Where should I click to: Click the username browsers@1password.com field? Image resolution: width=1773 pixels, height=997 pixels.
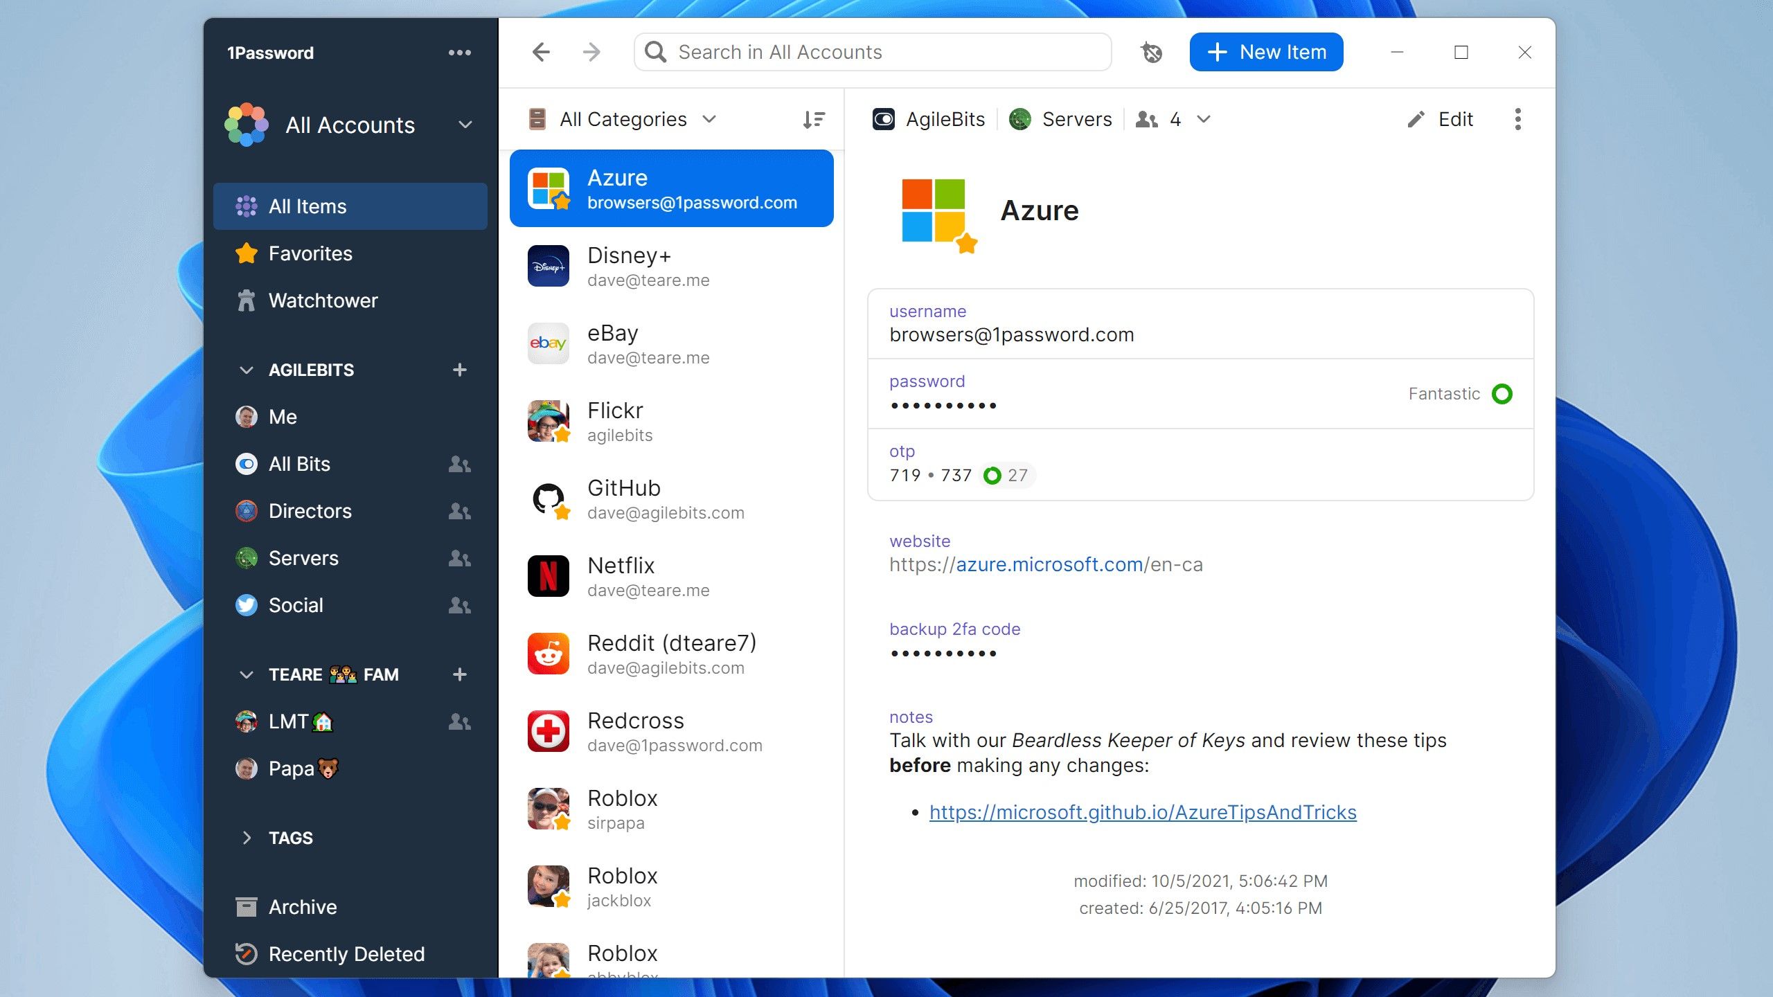(1200, 324)
